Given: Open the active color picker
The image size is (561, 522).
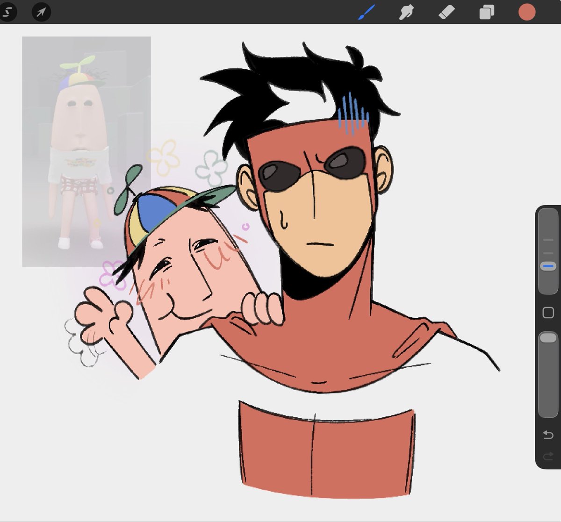Looking at the screenshot, I should tap(527, 12).
